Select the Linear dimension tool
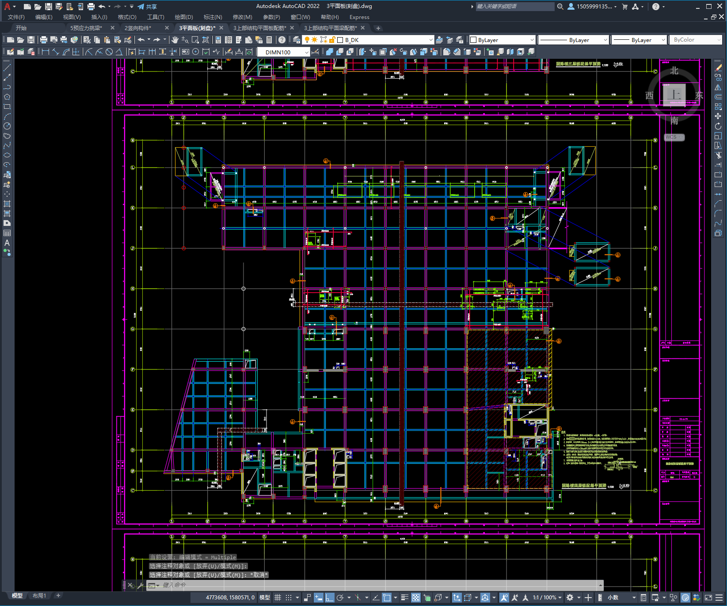 point(45,52)
